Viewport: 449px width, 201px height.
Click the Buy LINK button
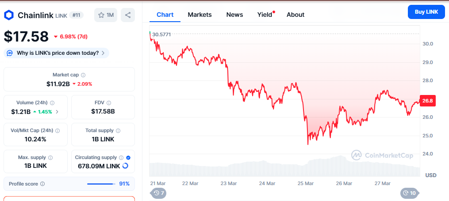pyautogui.click(x=426, y=12)
